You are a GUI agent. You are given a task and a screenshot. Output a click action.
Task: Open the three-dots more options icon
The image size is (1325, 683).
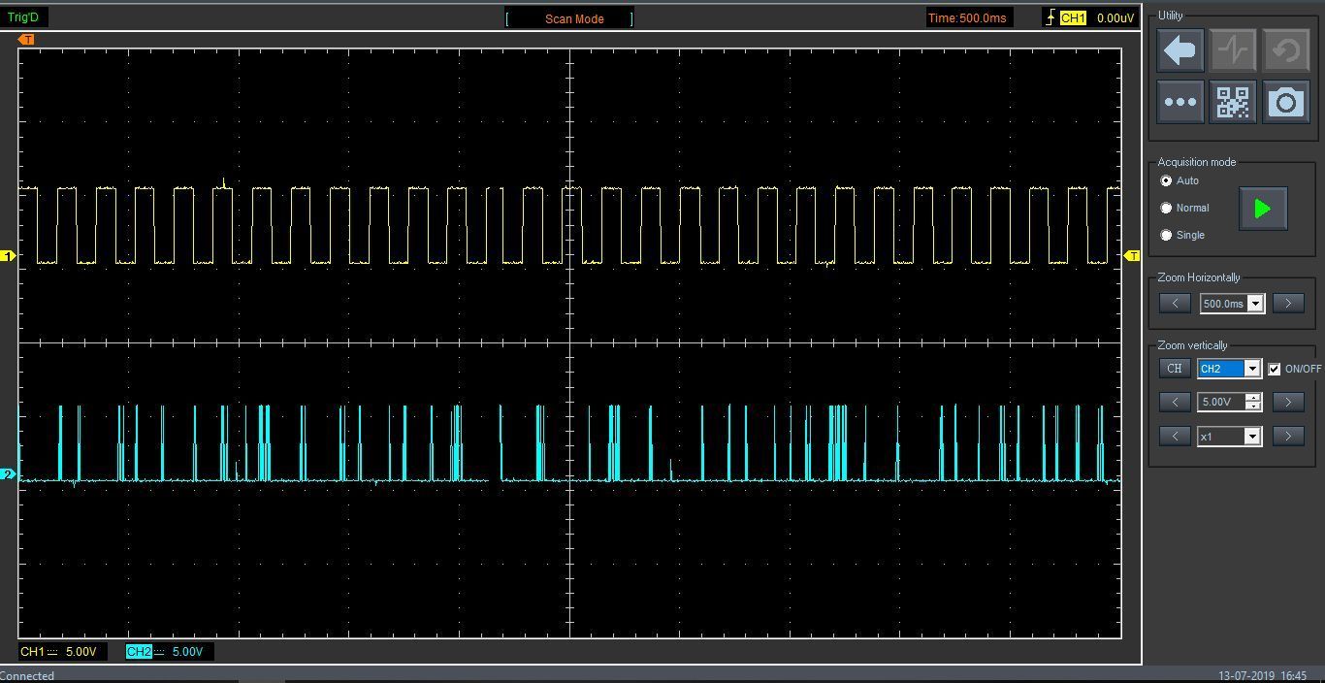pos(1180,102)
